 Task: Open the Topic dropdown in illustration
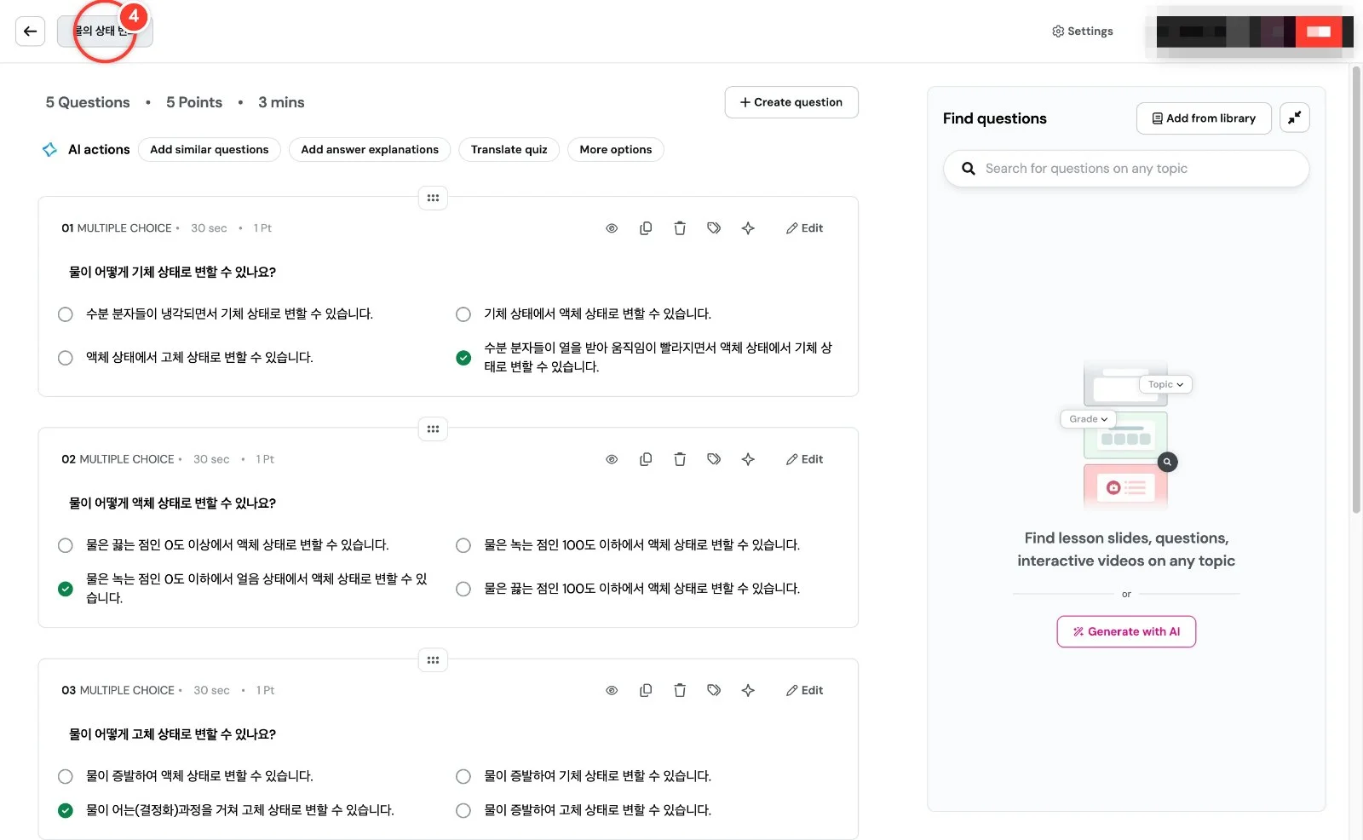tap(1165, 384)
